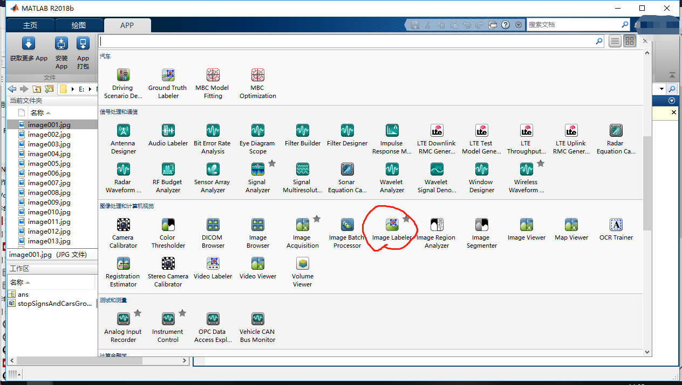Launch OCR Trainer app
682x385 pixels.
tap(616, 229)
